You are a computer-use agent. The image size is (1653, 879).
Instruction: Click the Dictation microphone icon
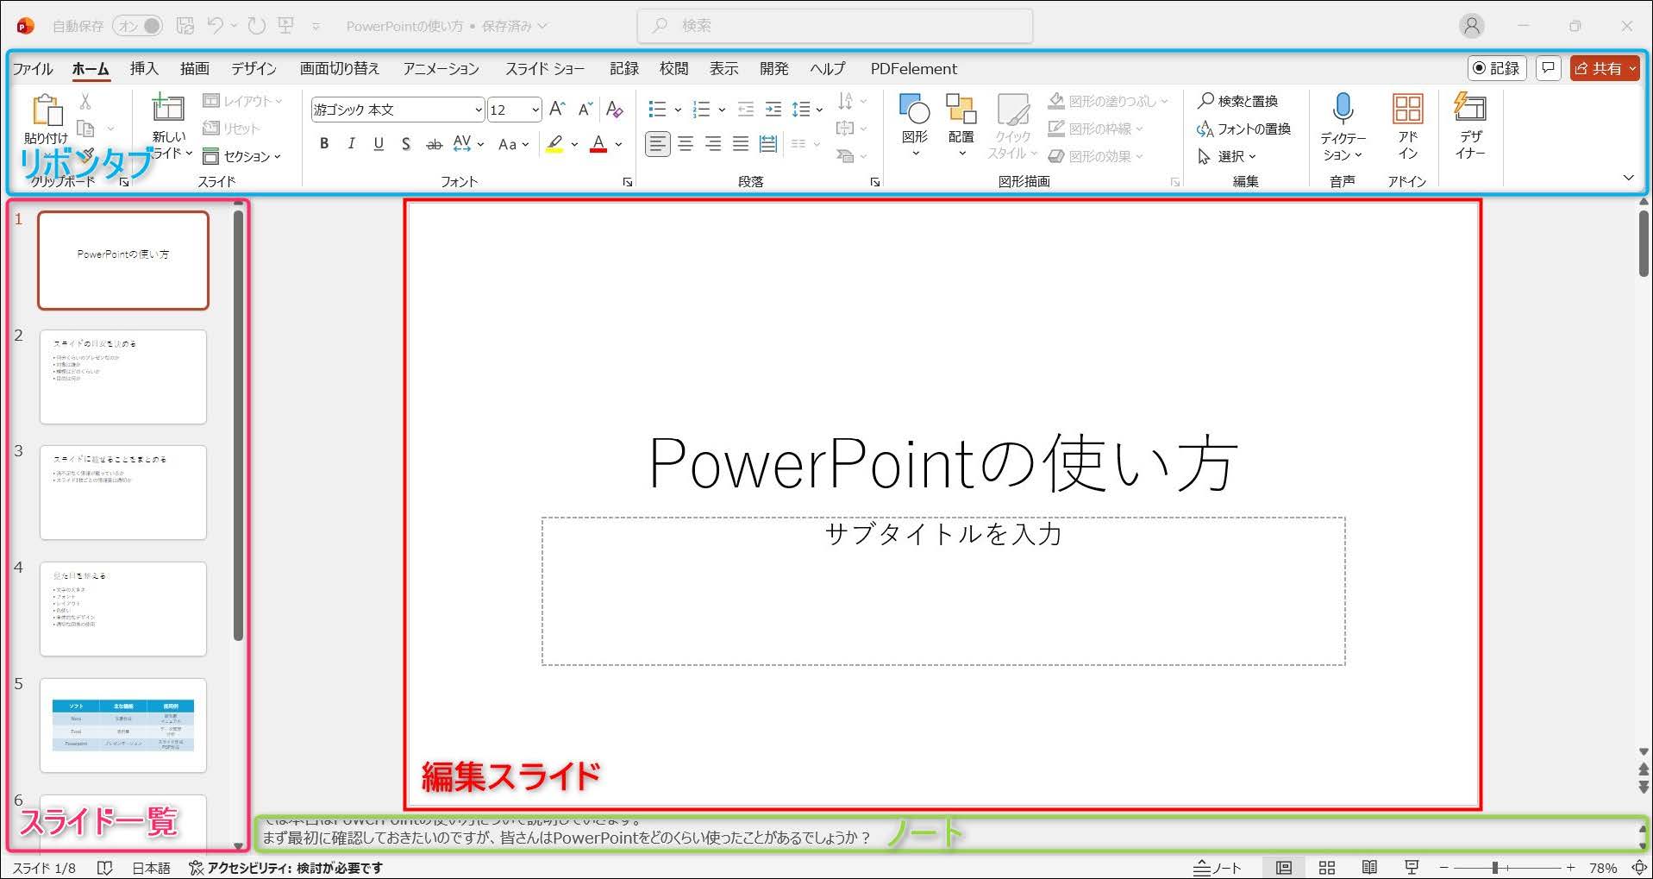click(1343, 110)
